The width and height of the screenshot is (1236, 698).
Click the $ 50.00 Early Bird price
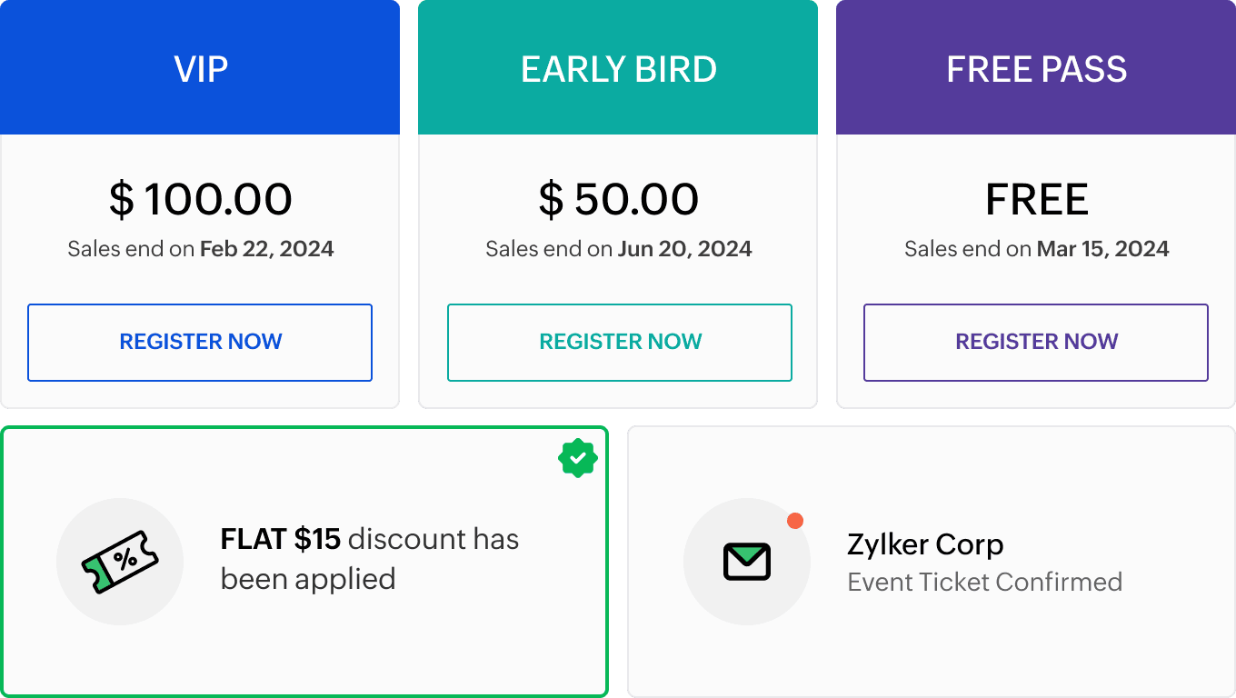[618, 200]
